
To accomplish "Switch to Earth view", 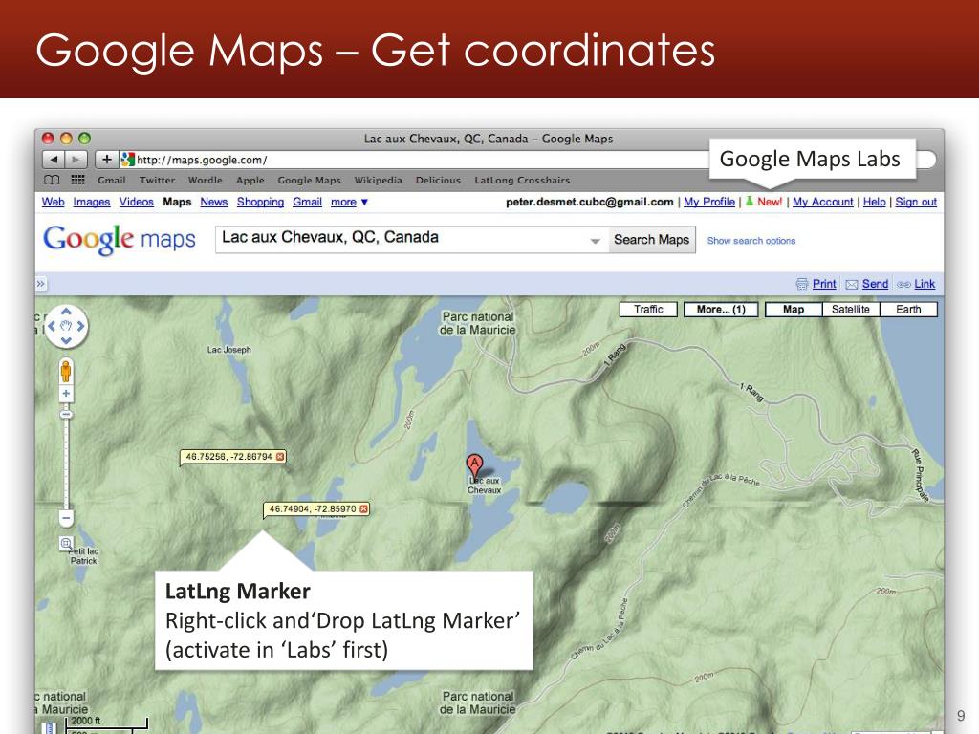I will (908, 310).
